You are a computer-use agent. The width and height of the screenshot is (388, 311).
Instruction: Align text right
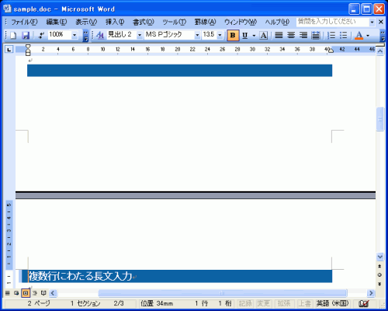(303, 35)
